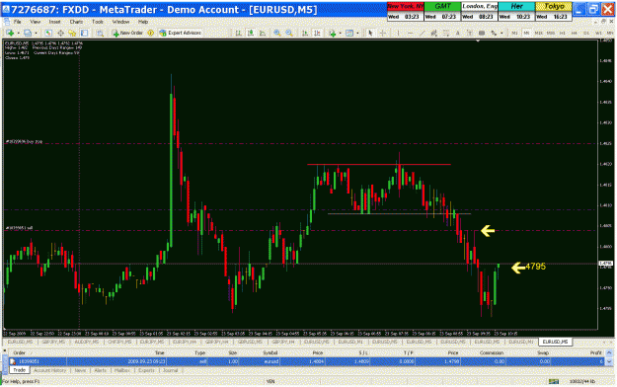The height and width of the screenshot is (387, 617).
Task: Open the Window menu
Action: coord(120,22)
